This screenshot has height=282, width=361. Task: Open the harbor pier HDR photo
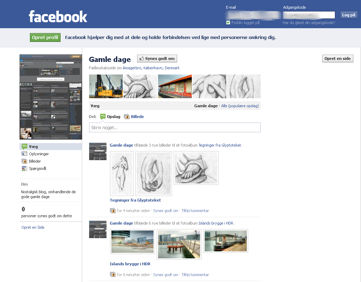click(179, 244)
